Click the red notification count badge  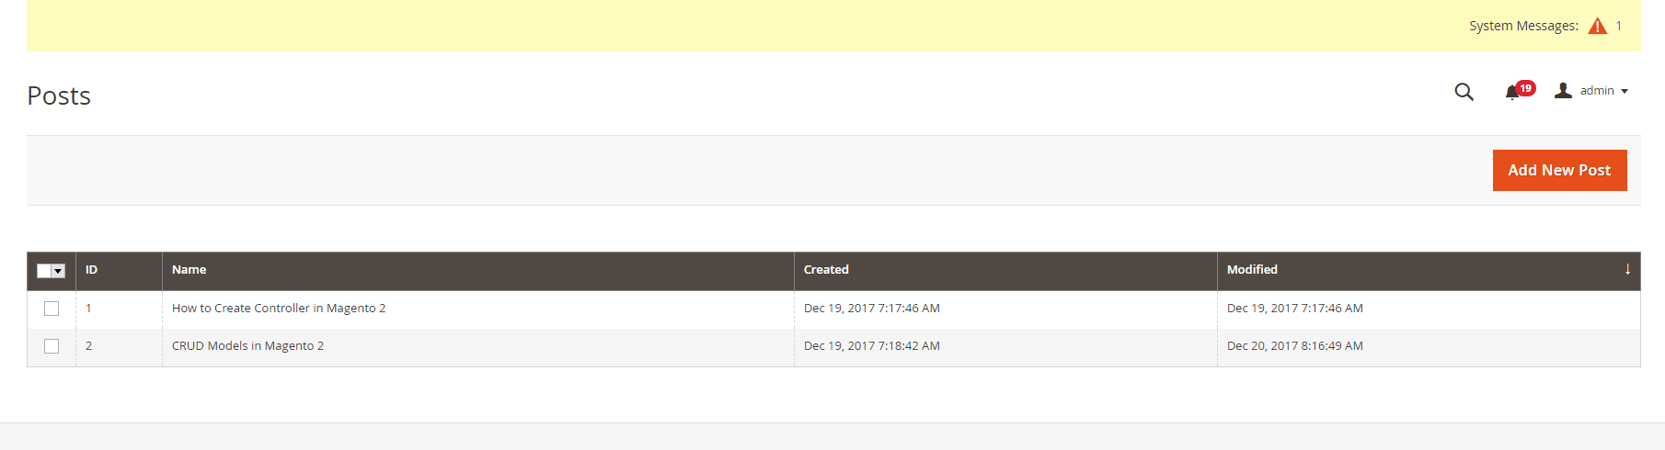point(1526,88)
